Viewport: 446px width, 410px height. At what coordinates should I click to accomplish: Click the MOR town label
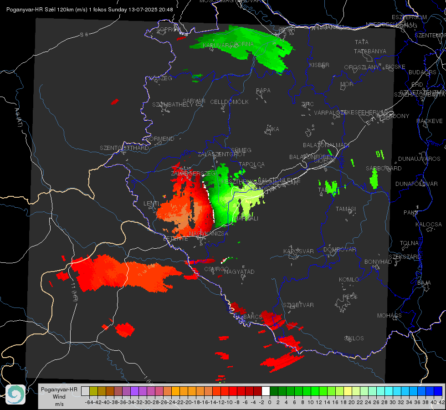pos(347,84)
